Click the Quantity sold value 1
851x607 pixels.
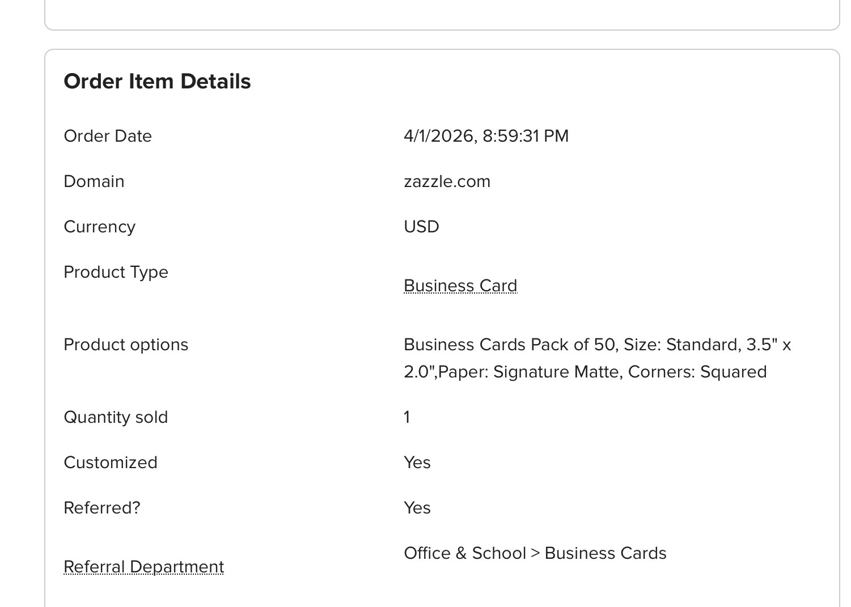tap(407, 417)
